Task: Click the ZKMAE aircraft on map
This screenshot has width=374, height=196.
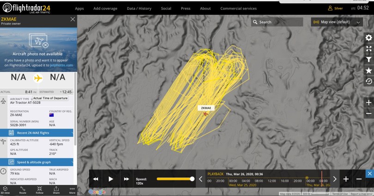Action: [205, 114]
